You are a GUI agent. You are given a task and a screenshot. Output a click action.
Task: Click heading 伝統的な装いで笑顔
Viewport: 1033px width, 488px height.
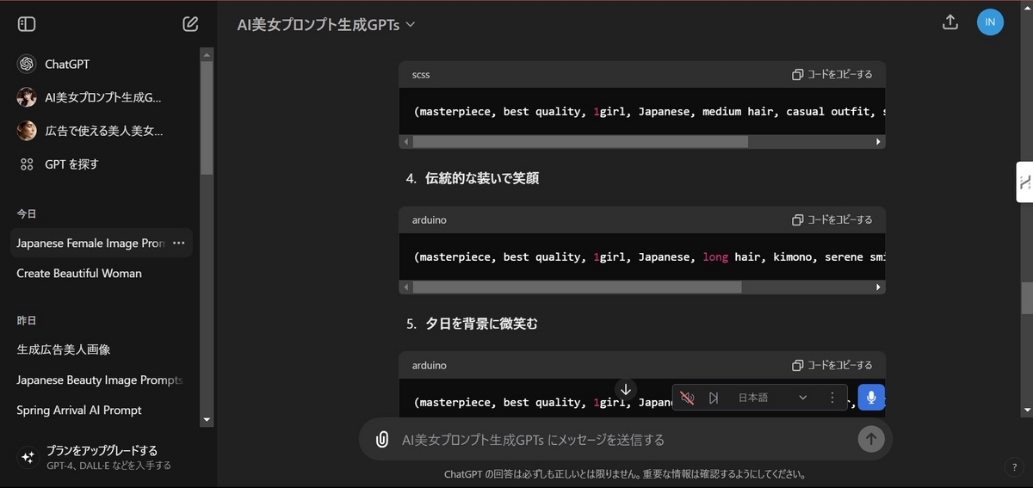[x=482, y=178]
